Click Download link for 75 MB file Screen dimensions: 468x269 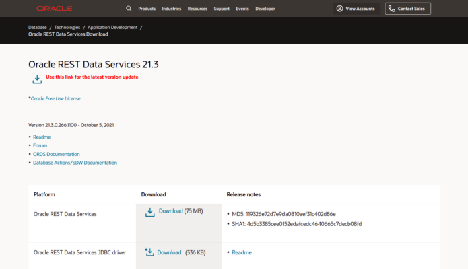(171, 211)
